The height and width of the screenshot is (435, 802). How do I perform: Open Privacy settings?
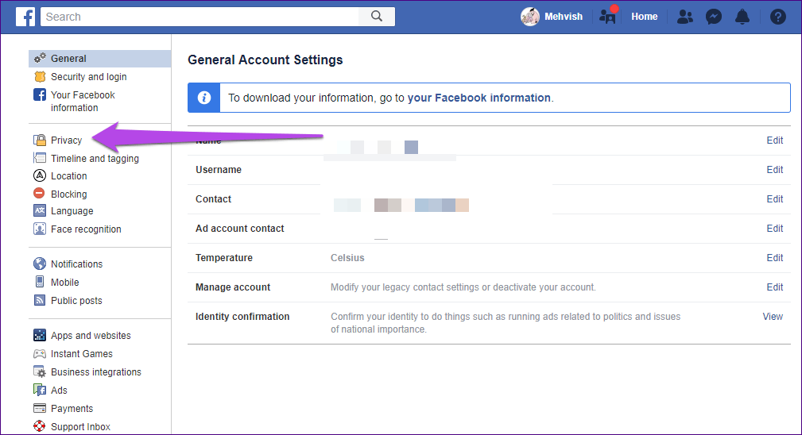coord(67,140)
